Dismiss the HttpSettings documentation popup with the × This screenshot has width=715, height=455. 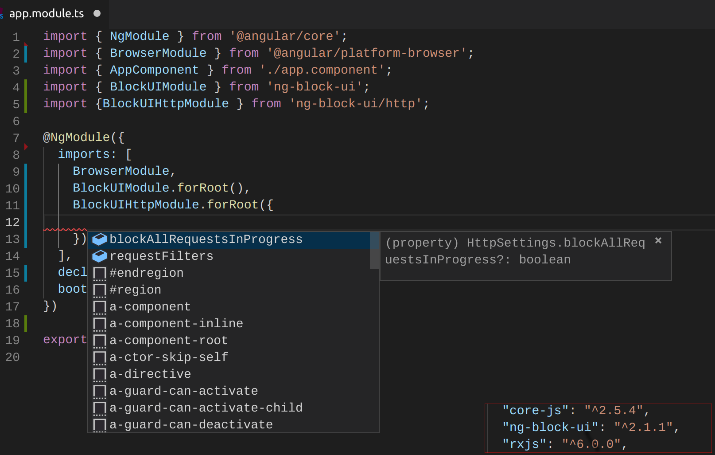click(658, 240)
